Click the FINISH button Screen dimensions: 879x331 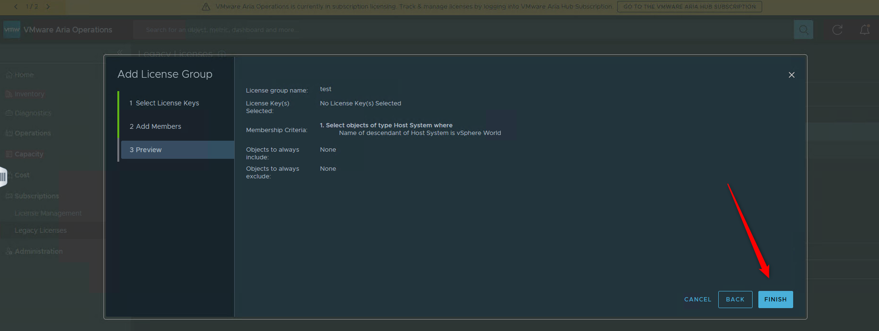[x=775, y=300]
